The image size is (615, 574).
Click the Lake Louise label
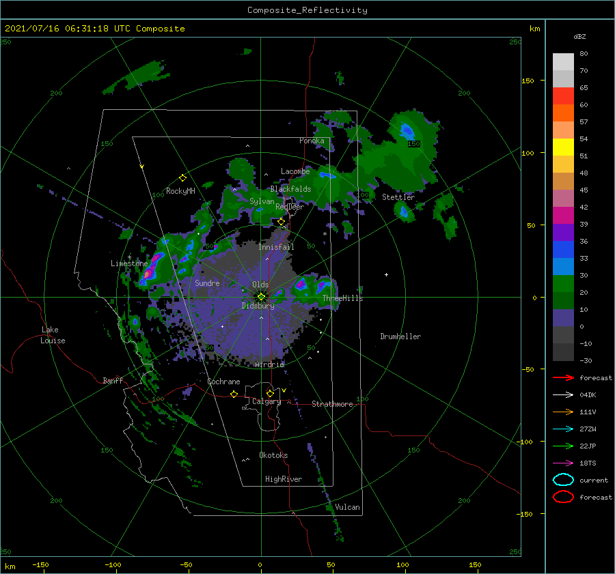(53, 335)
